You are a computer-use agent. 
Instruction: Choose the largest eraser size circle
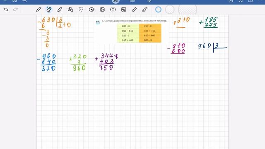click(x=188, y=10)
